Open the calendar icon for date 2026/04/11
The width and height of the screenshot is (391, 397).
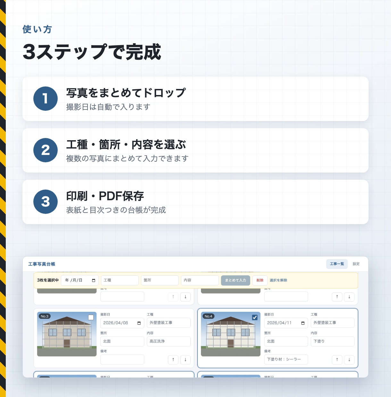tap(303, 323)
